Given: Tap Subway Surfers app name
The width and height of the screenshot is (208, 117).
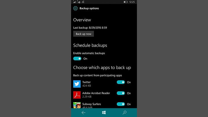Looking at the screenshot, I should tap(92, 104).
